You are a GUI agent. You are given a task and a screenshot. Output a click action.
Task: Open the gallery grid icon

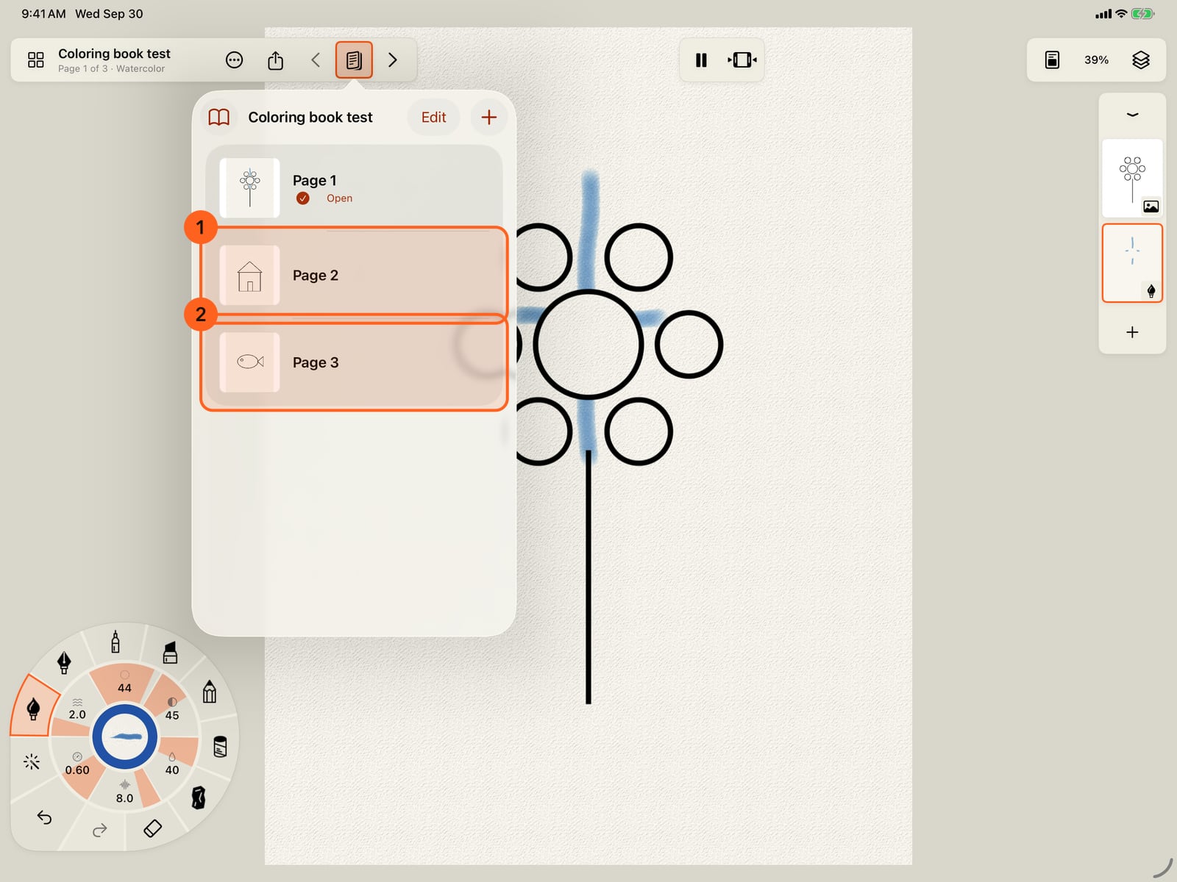(35, 60)
